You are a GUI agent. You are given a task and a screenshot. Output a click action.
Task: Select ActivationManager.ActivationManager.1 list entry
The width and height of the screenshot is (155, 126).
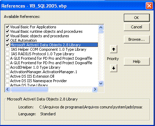coord(44,72)
